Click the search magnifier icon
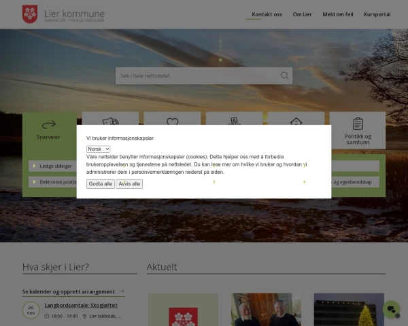 pyautogui.click(x=285, y=75)
